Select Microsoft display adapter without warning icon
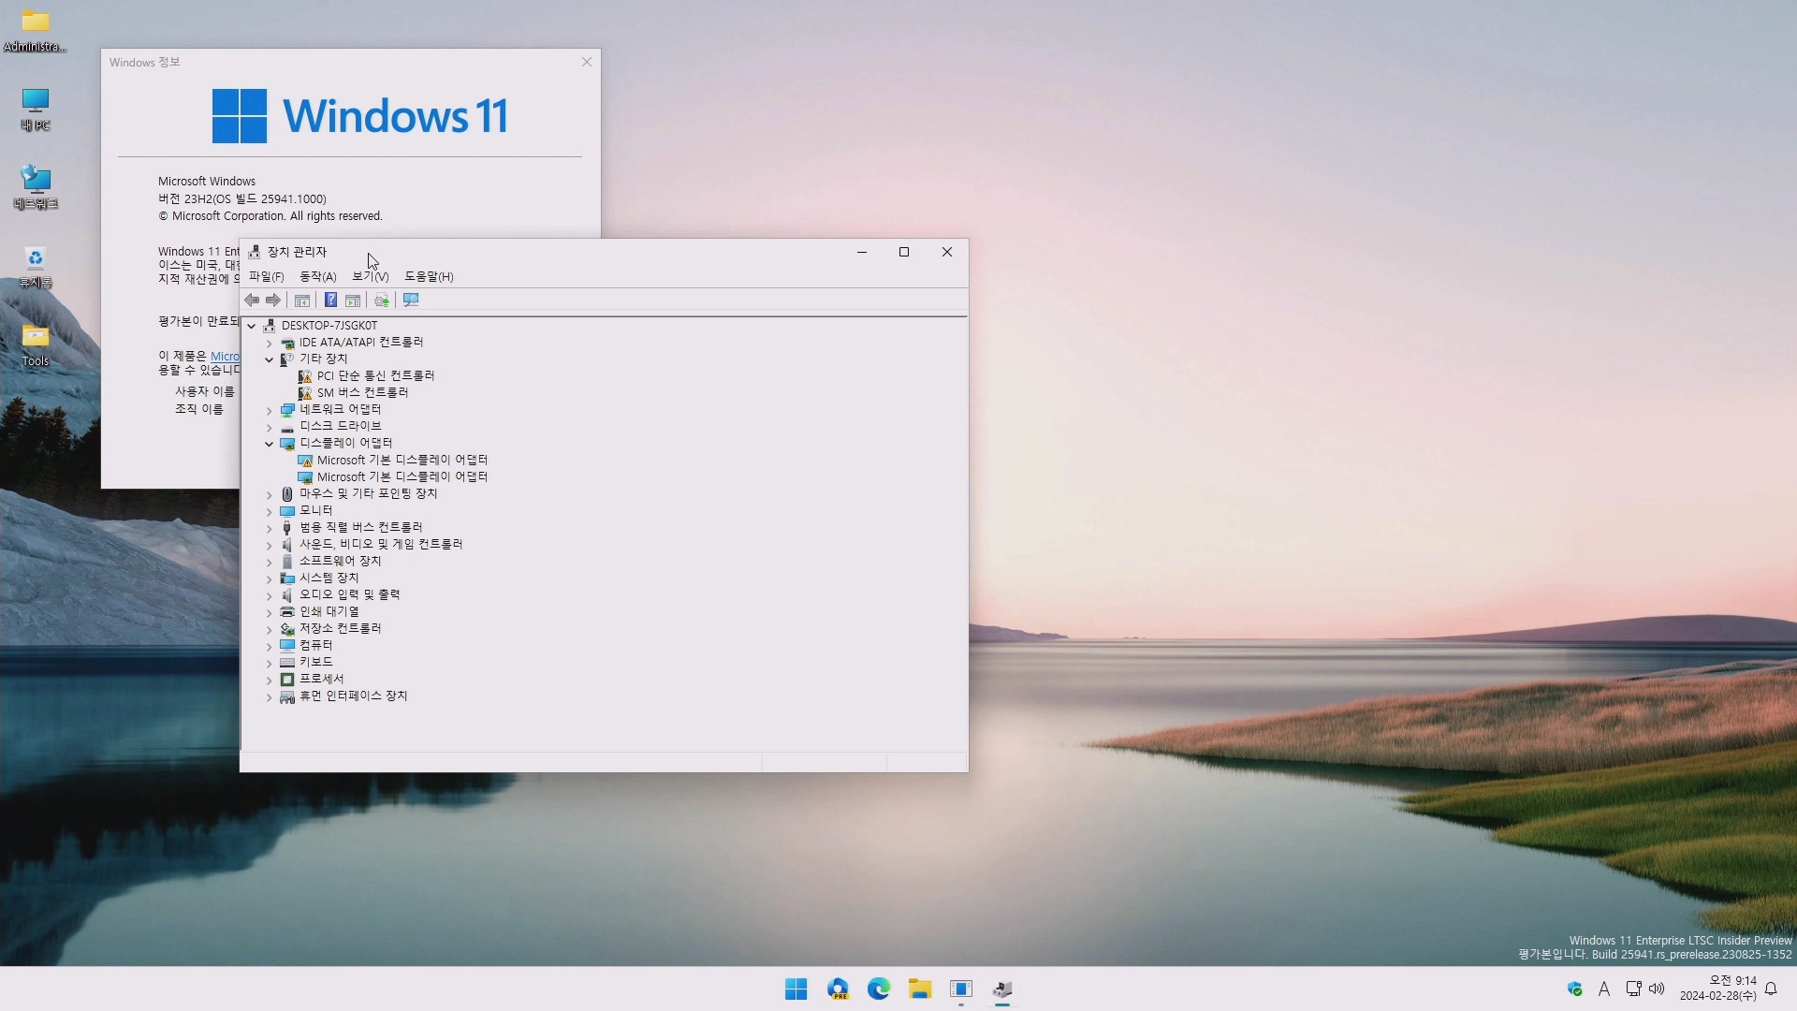Screen dimensions: 1797x1011 click(x=402, y=477)
